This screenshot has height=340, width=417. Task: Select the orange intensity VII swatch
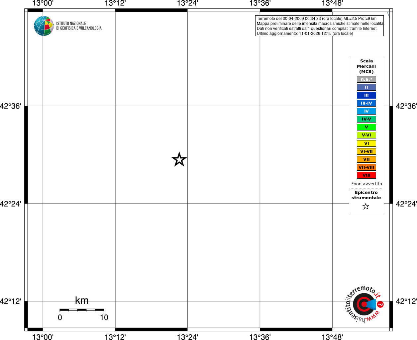click(x=366, y=159)
